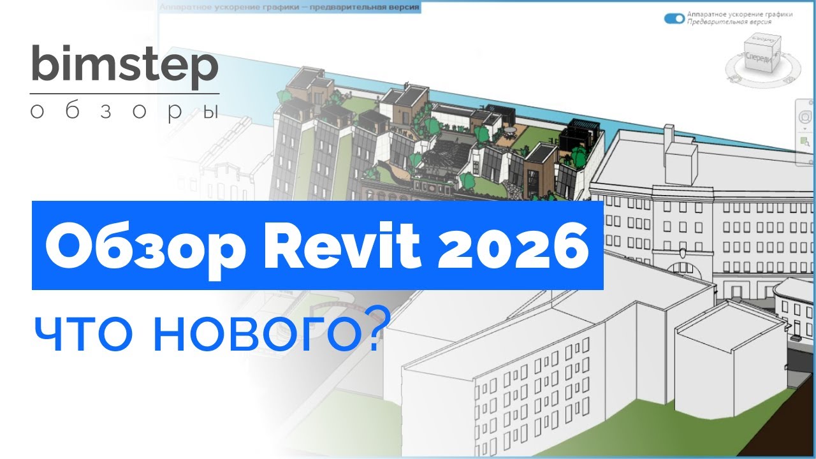Click the bimstep logo text

(x=124, y=64)
